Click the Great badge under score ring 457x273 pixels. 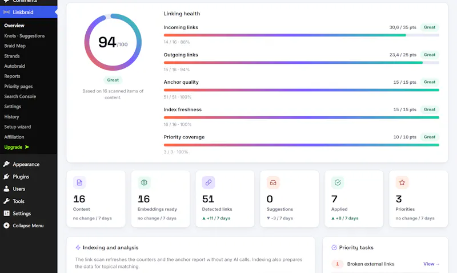click(x=113, y=80)
